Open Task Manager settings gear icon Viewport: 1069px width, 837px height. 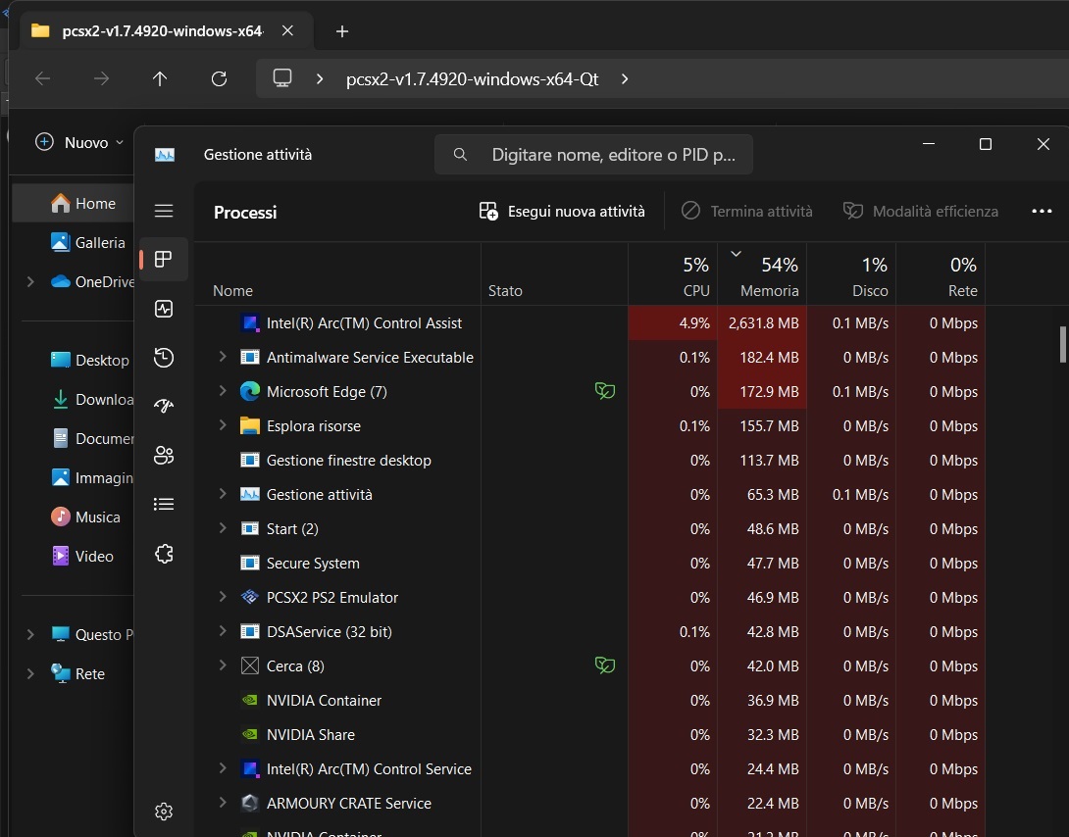pyautogui.click(x=164, y=812)
